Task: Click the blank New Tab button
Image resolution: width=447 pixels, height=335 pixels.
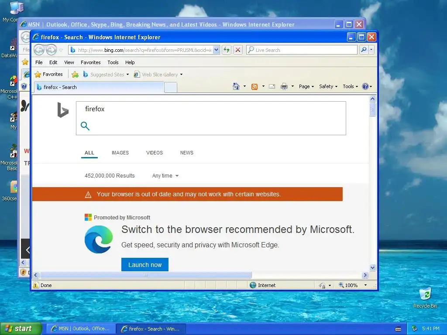Action: pyautogui.click(x=171, y=87)
